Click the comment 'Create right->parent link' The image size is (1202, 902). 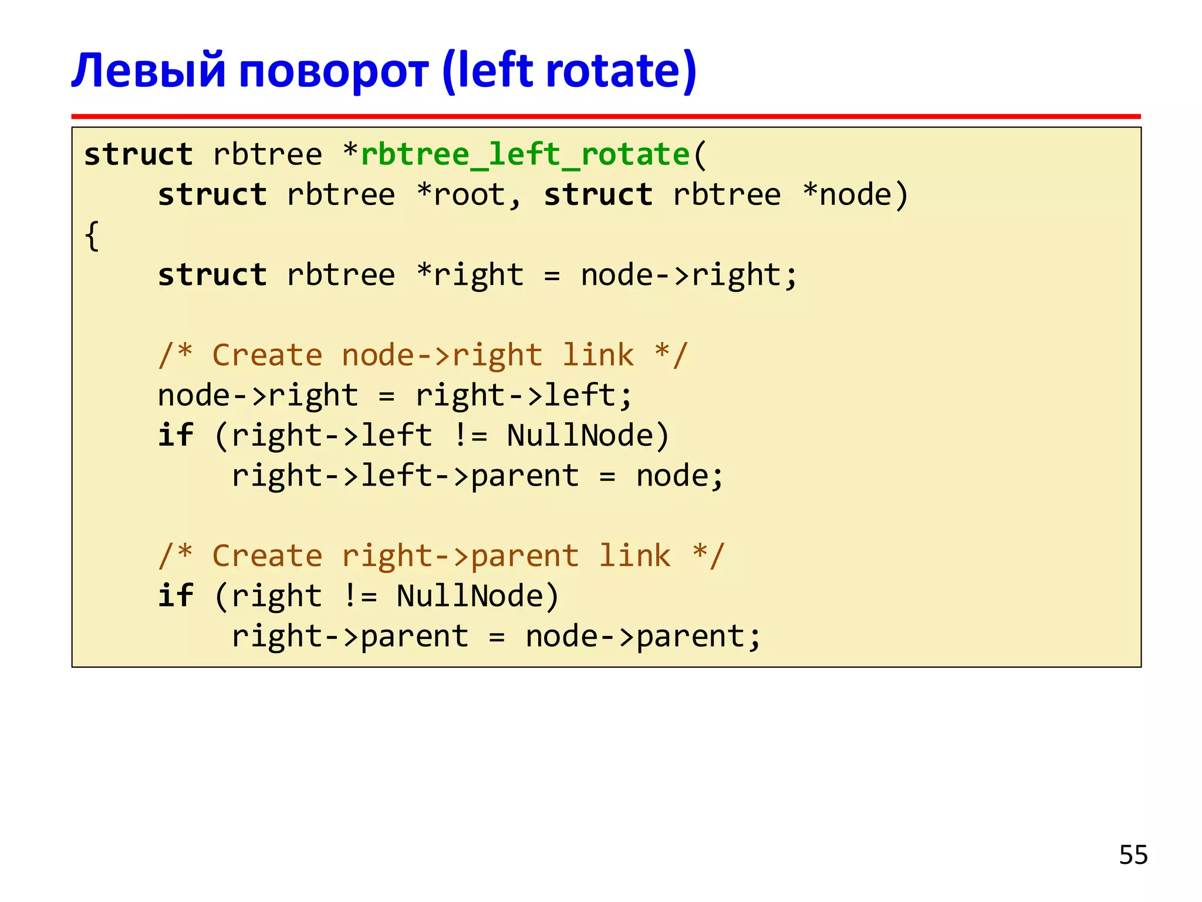(441, 557)
